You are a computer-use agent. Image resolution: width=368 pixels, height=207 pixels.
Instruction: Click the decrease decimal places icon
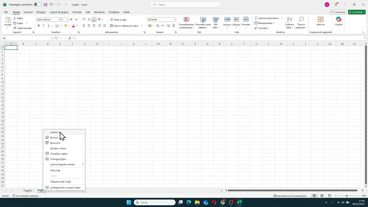point(173,26)
